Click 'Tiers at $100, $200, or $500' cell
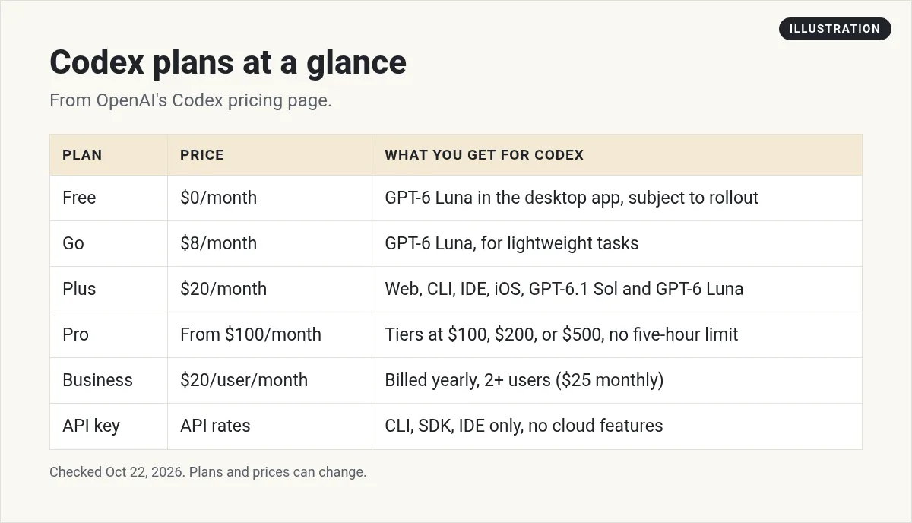 coord(617,334)
